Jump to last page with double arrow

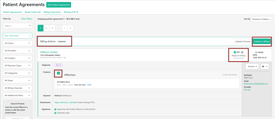(70, 28)
